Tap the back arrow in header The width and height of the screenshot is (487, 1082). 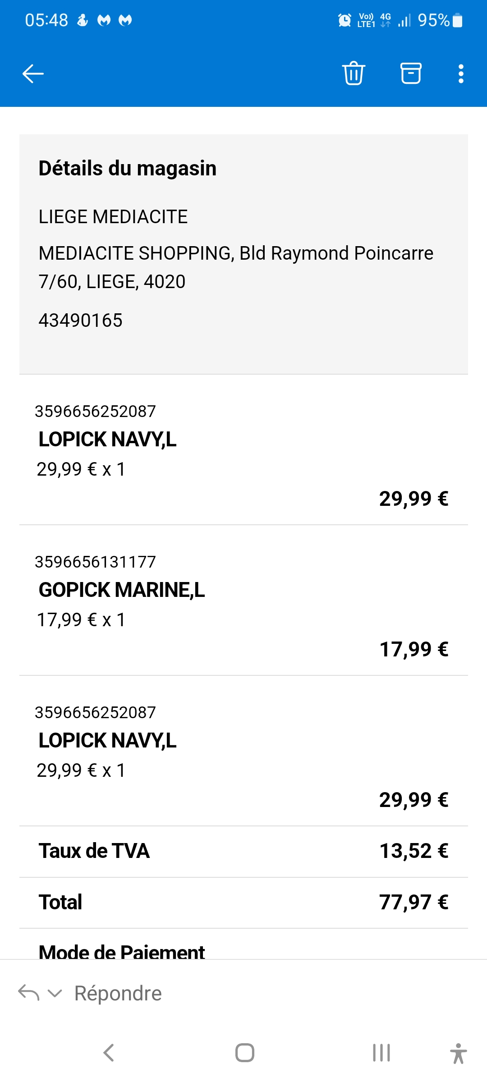click(x=33, y=73)
